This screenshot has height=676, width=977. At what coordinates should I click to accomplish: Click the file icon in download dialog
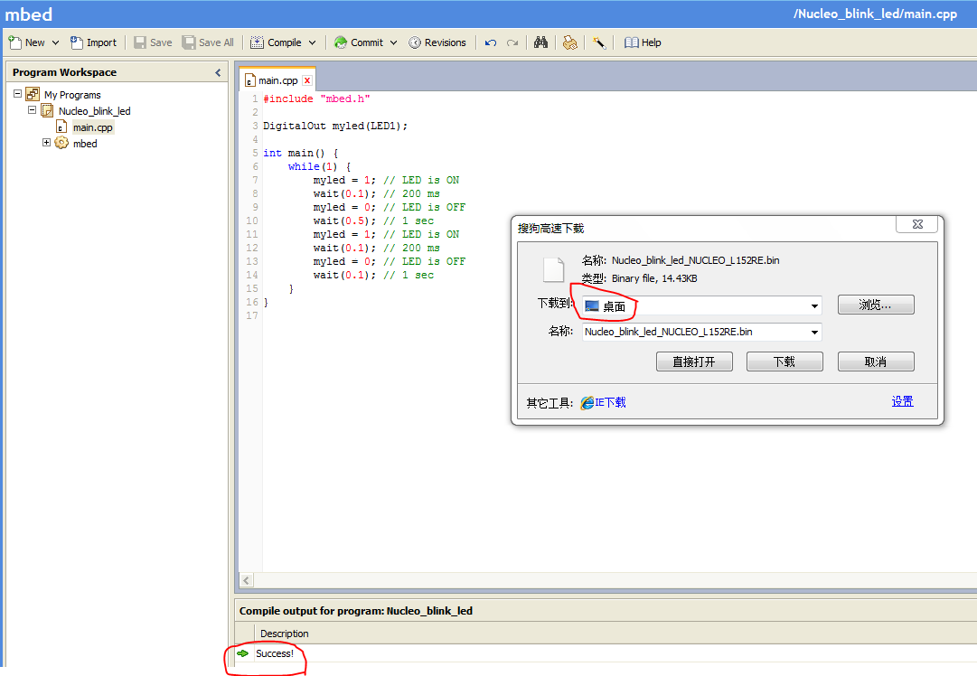pos(553,270)
